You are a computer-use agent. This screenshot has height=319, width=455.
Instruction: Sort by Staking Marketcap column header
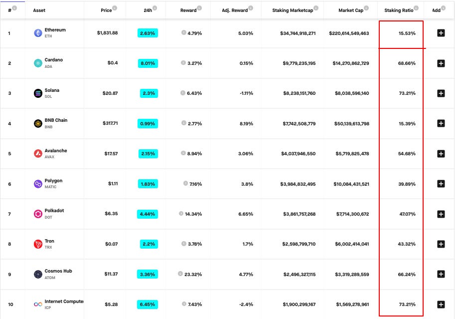point(293,10)
